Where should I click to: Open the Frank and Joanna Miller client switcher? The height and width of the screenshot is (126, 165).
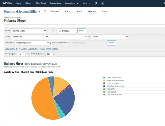[22, 12]
